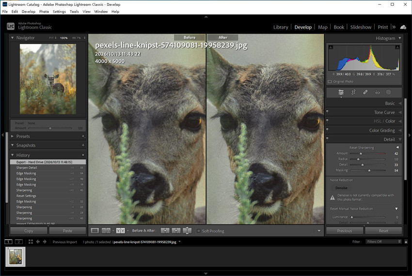Switch to the Slideshow module
Image resolution: width=412 pixels, height=276 pixels.
tap(361, 27)
